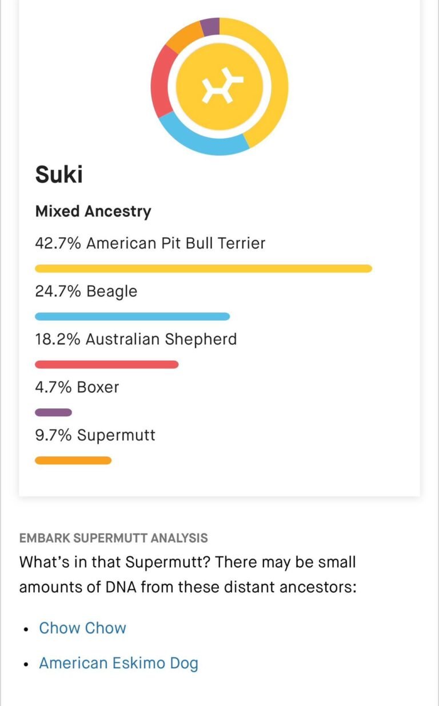Click the Mixed Ancestry heading
439x706 pixels.
[93, 211]
